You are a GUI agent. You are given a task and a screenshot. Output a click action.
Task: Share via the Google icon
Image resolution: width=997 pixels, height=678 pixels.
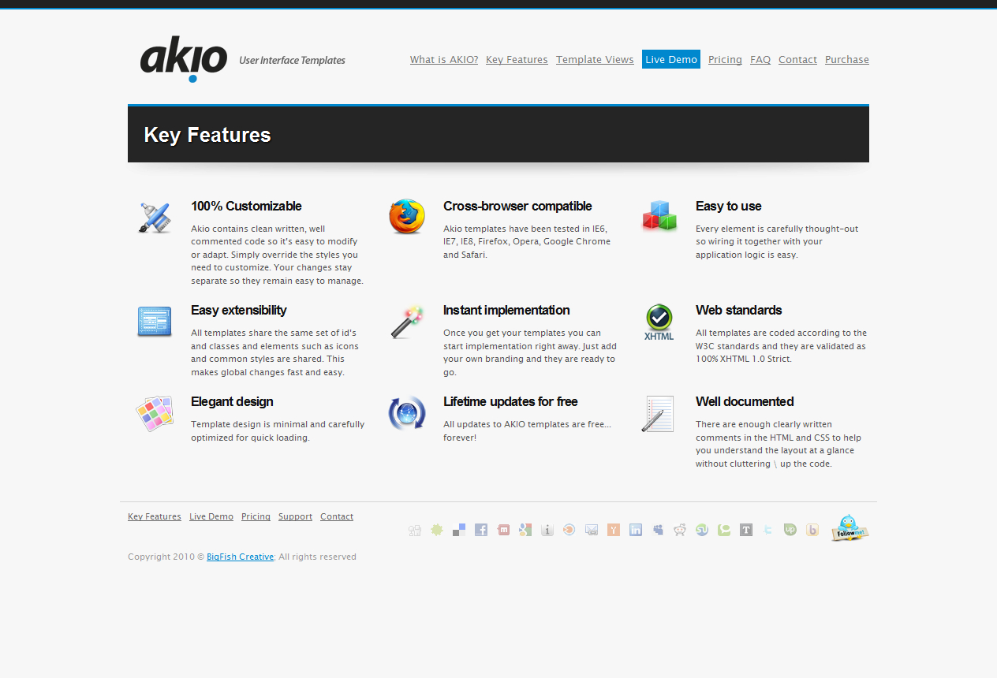[525, 530]
